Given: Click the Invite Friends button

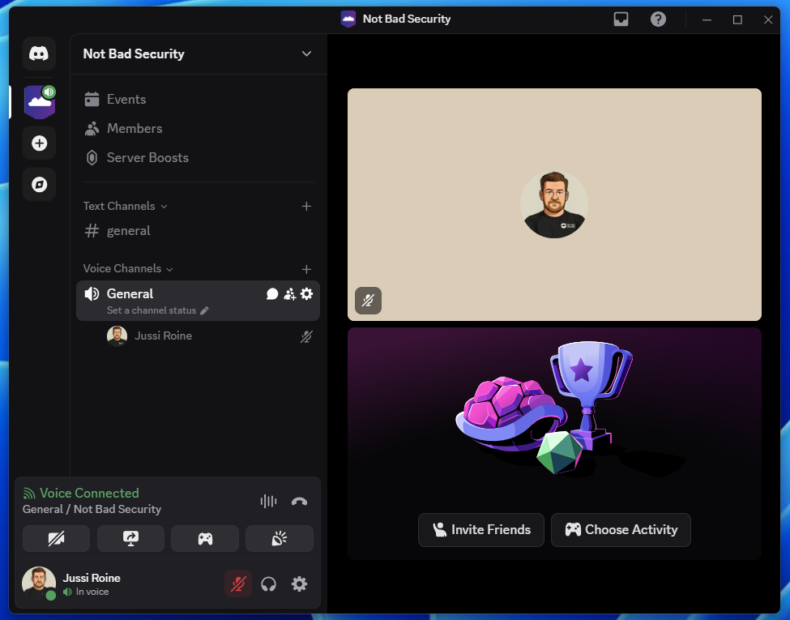Looking at the screenshot, I should click(x=481, y=530).
